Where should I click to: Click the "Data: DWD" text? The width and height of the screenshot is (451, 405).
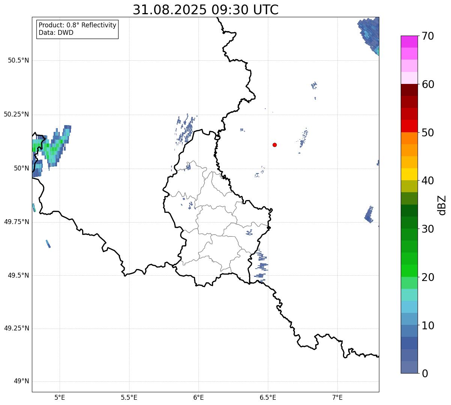(x=56, y=33)
